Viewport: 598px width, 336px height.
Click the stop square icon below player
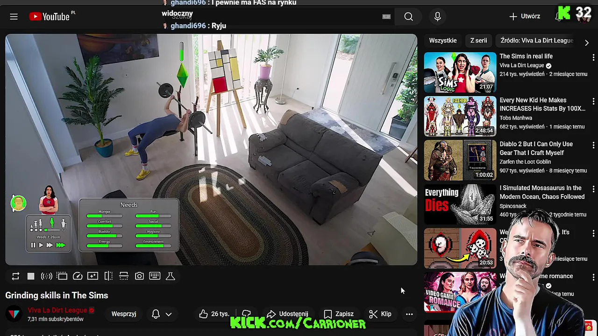point(31,276)
